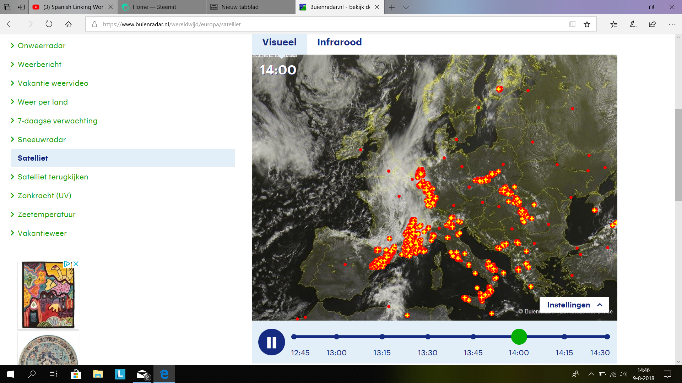Open Microsoft Store from taskbar
Viewport: 682px width, 383px height.
[76, 374]
